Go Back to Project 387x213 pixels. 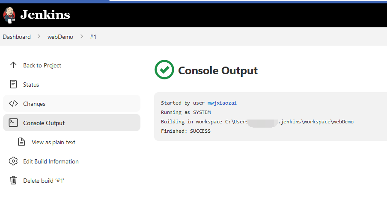(x=42, y=65)
